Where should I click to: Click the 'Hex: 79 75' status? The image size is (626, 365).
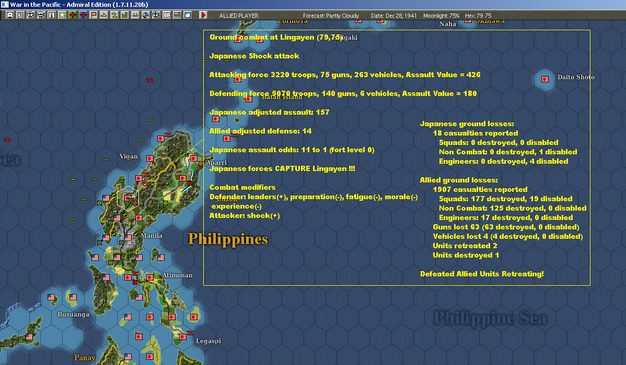point(478,16)
